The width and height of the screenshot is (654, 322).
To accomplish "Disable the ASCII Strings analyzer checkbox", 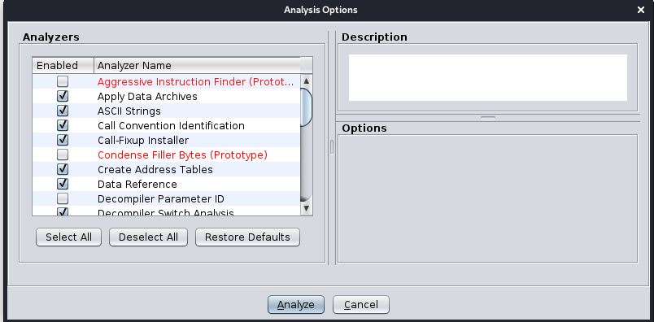I will [63, 111].
